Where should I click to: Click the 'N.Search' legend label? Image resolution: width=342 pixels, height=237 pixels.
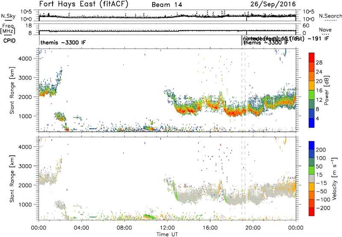pyautogui.click(x=330, y=16)
